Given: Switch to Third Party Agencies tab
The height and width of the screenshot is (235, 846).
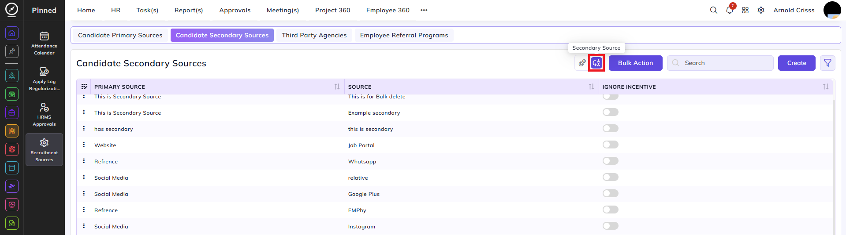Looking at the screenshot, I should (x=314, y=35).
